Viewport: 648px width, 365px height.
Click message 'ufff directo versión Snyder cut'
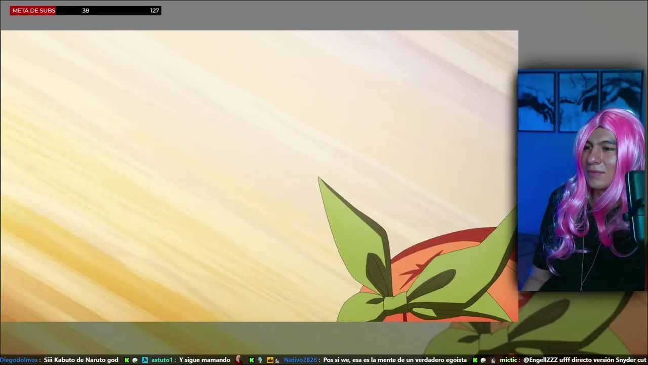[x=603, y=360]
